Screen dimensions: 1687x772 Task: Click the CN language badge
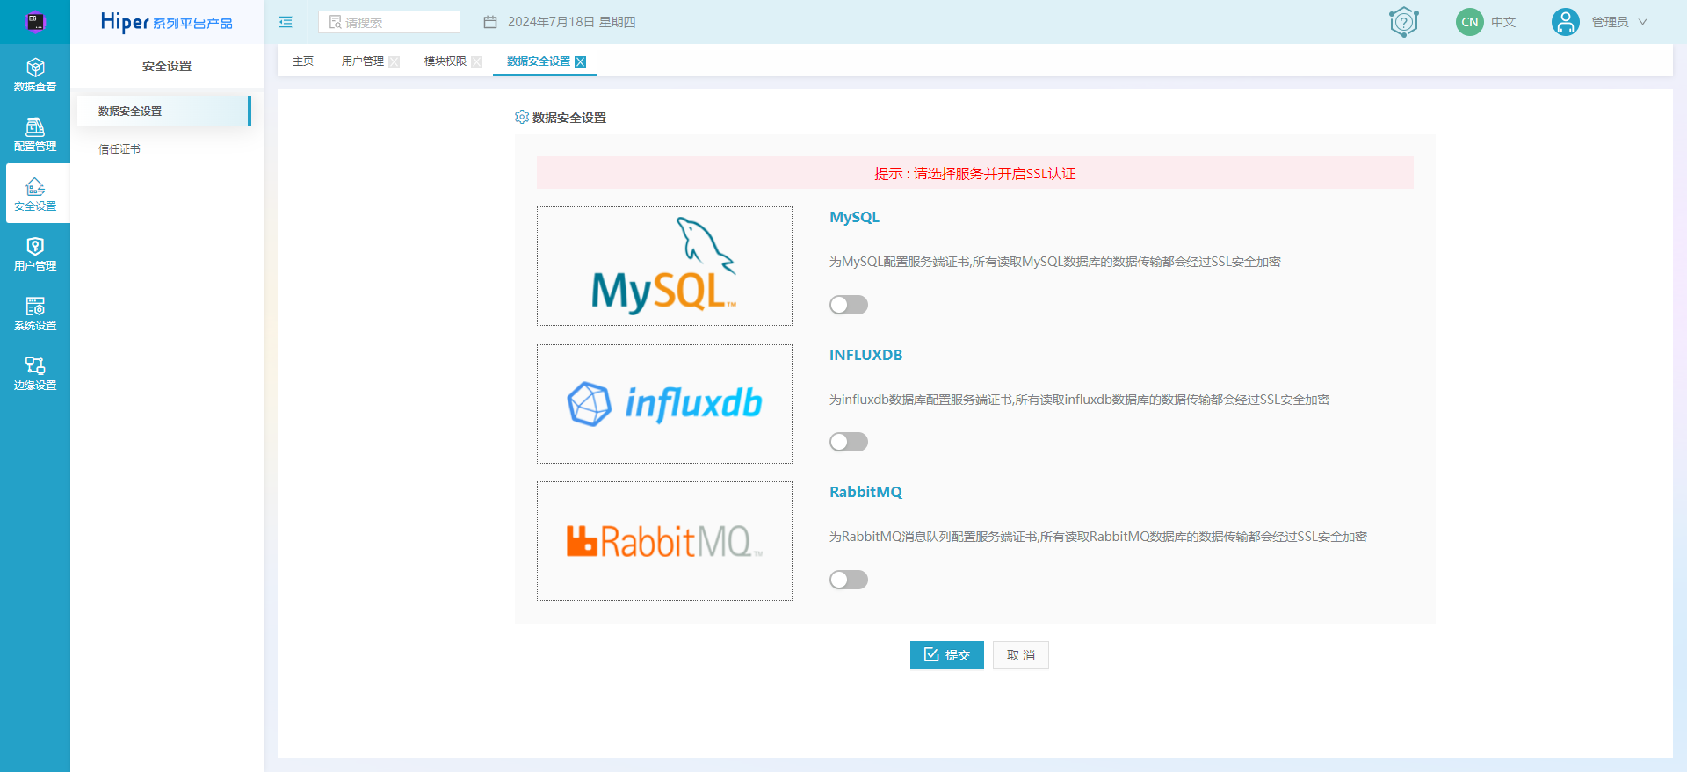[x=1470, y=22]
